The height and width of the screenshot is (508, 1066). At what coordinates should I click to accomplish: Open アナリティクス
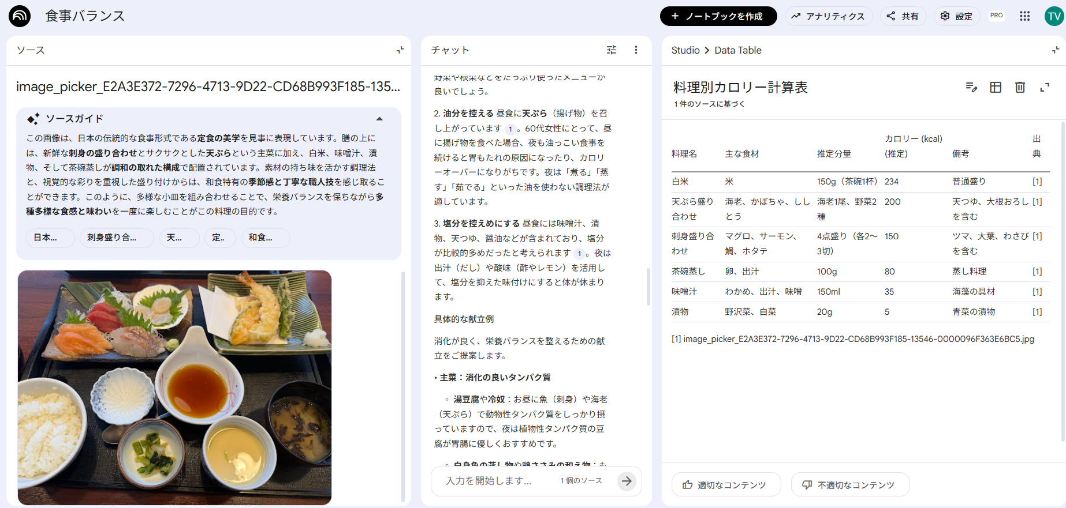(x=828, y=16)
